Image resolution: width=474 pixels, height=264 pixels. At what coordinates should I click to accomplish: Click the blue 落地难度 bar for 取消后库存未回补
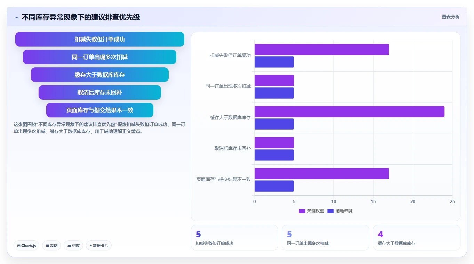pyautogui.click(x=274, y=155)
